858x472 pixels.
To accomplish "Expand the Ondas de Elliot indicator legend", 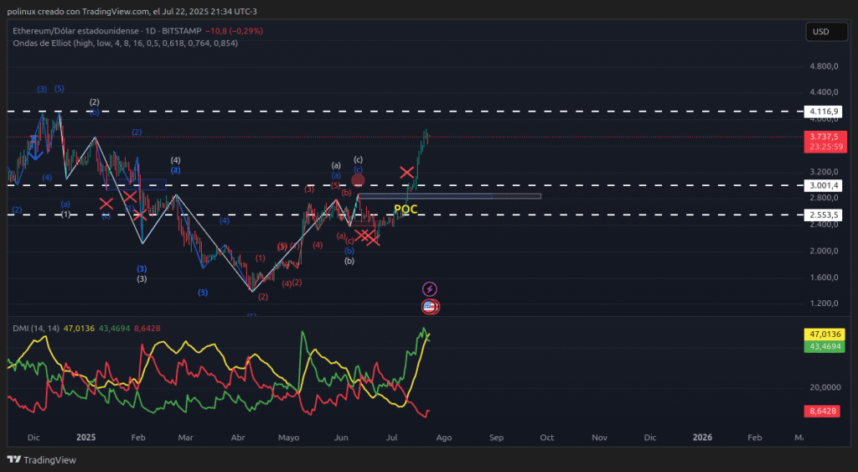I will [x=125, y=43].
